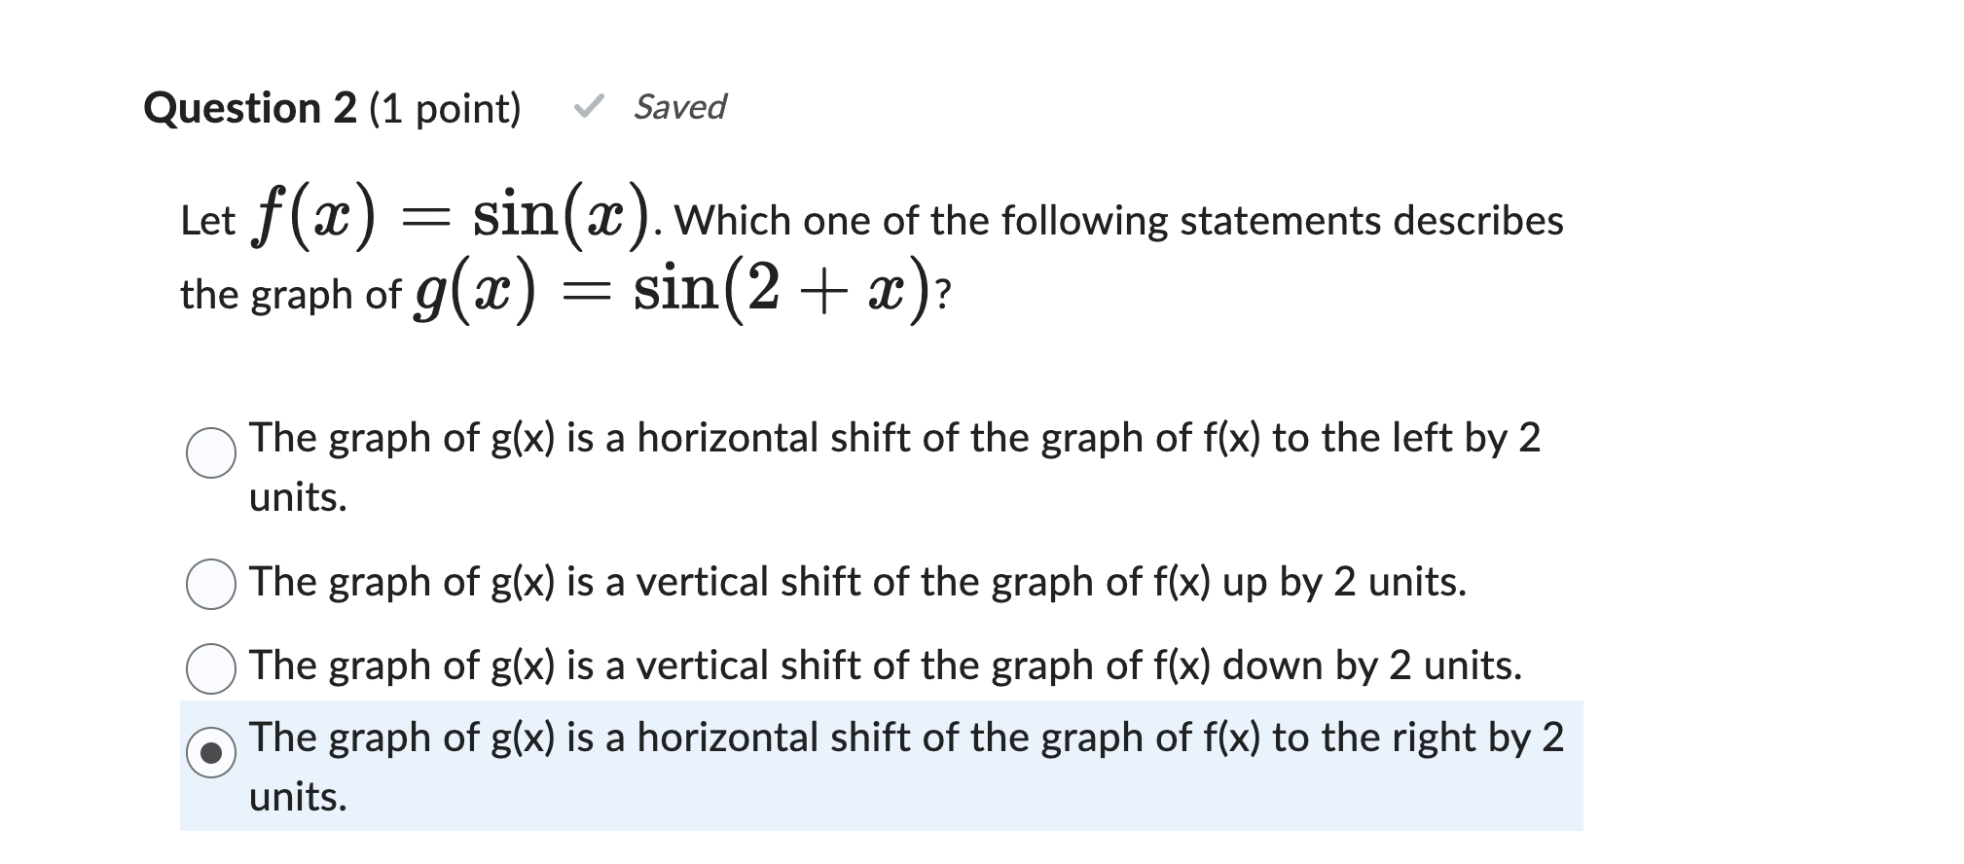Choose the 'vertical shift down by 2 units' answer
This screenshot has width=1964, height=864.
pos(209,667)
